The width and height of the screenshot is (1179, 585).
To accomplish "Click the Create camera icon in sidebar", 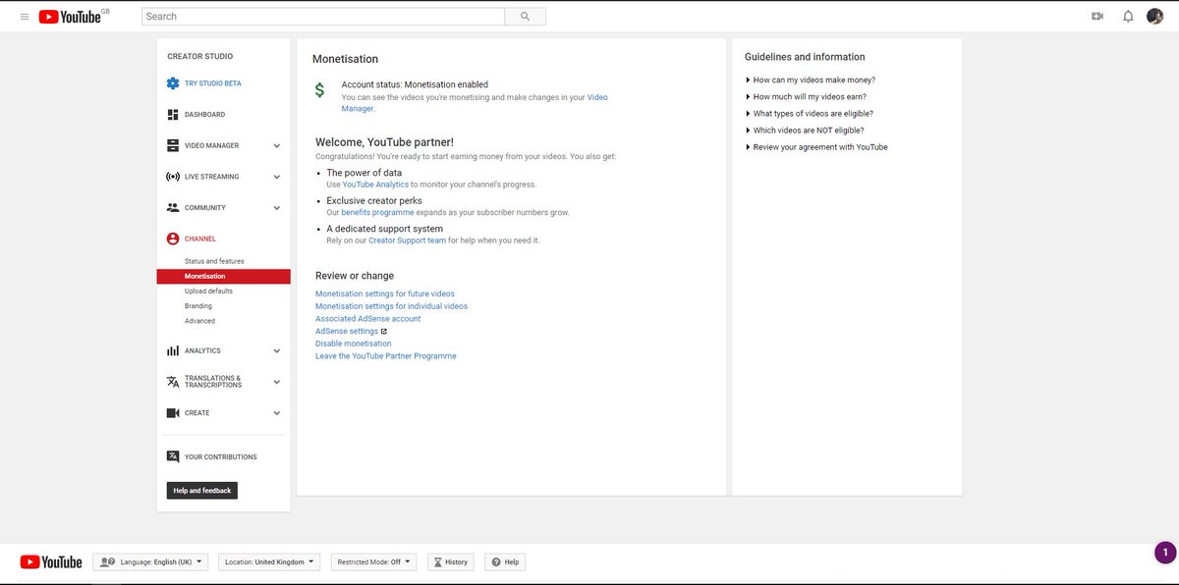I will click(173, 413).
